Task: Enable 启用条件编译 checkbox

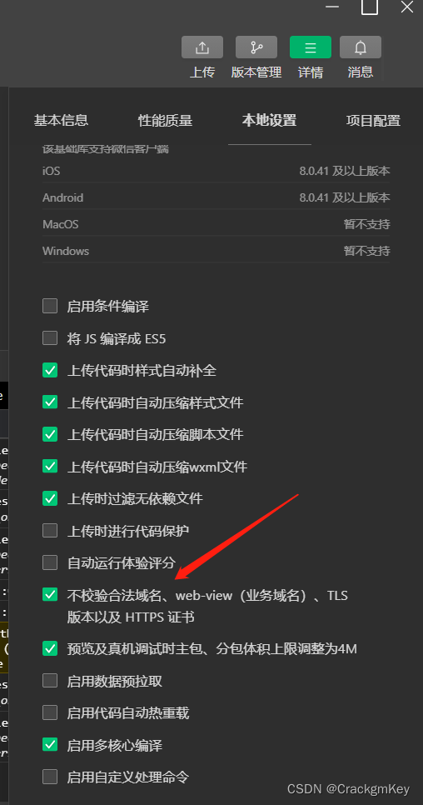Action: coord(50,307)
